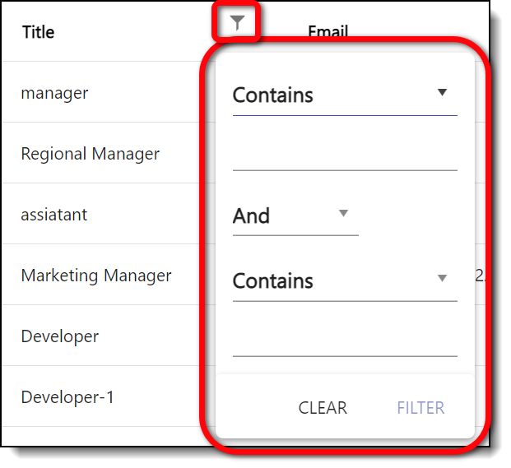Click the Email column header
Image resolution: width=511 pixels, height=468 pixels.
coord(328,32)
